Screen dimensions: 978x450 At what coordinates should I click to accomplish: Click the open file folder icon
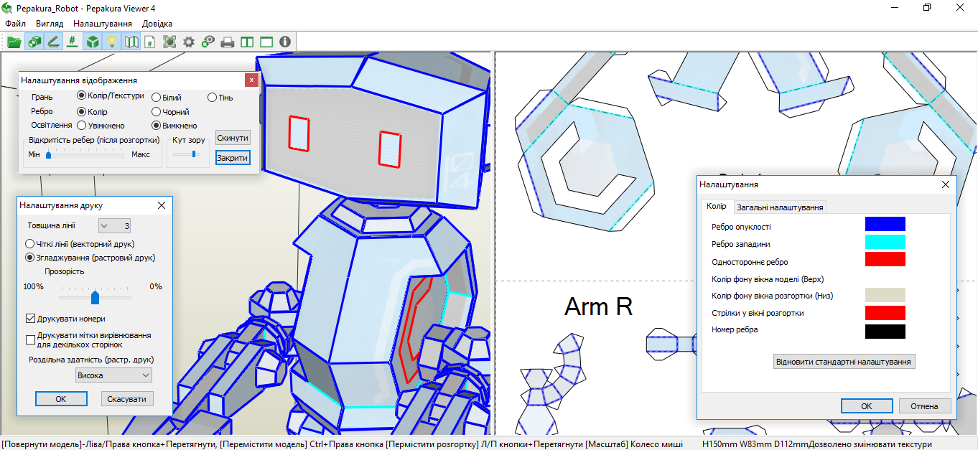click(x=14, y=42)
